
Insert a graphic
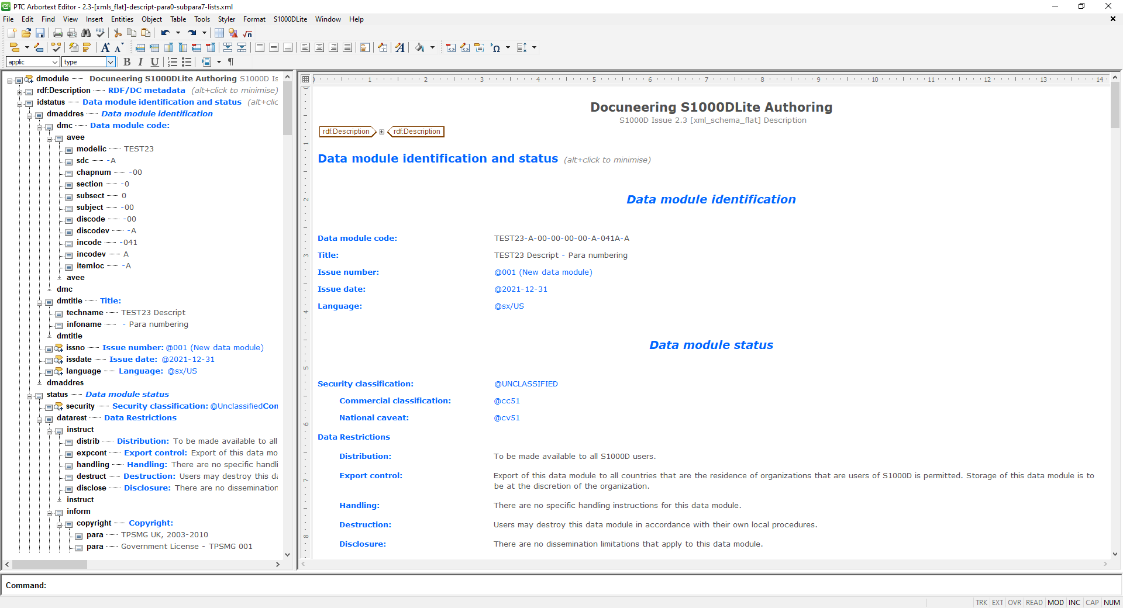(x=233, y=33)
